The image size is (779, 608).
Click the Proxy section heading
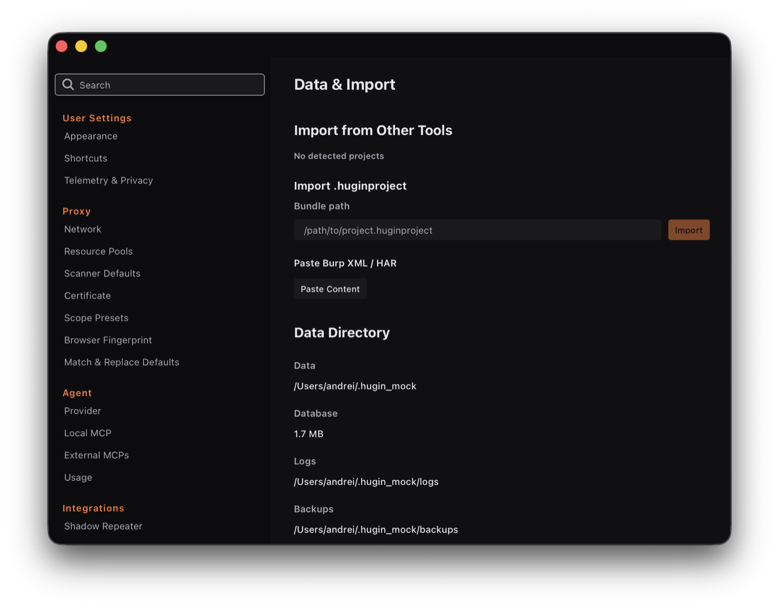pos(76,211)
